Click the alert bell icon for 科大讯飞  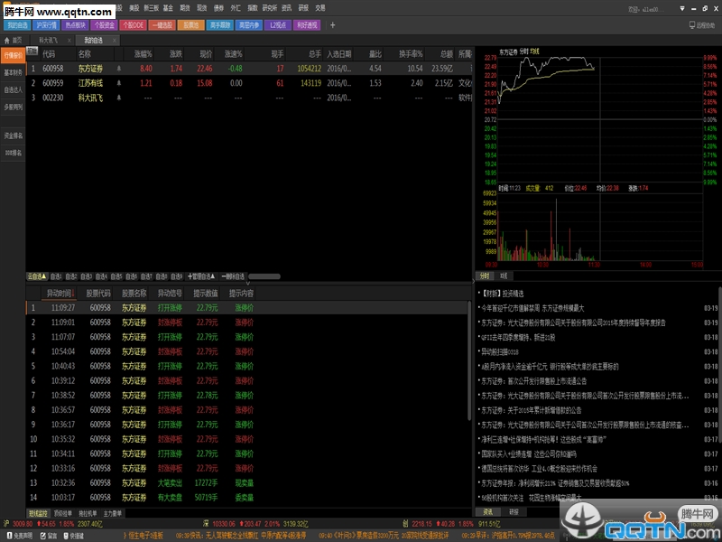(x=119, y=98)
